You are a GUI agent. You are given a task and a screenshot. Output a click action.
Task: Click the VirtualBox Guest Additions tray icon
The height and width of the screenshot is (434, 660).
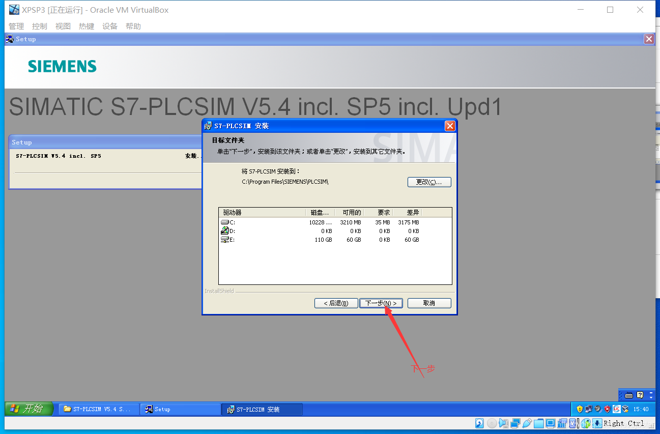click(625, 409)
